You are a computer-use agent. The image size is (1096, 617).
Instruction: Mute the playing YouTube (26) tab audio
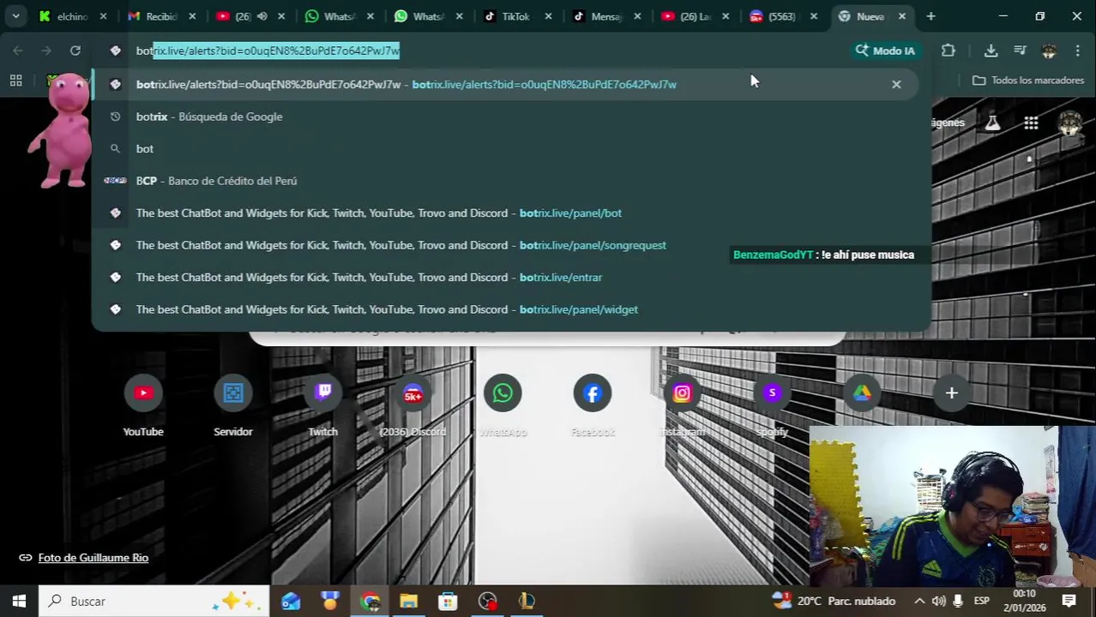[262, 16]
